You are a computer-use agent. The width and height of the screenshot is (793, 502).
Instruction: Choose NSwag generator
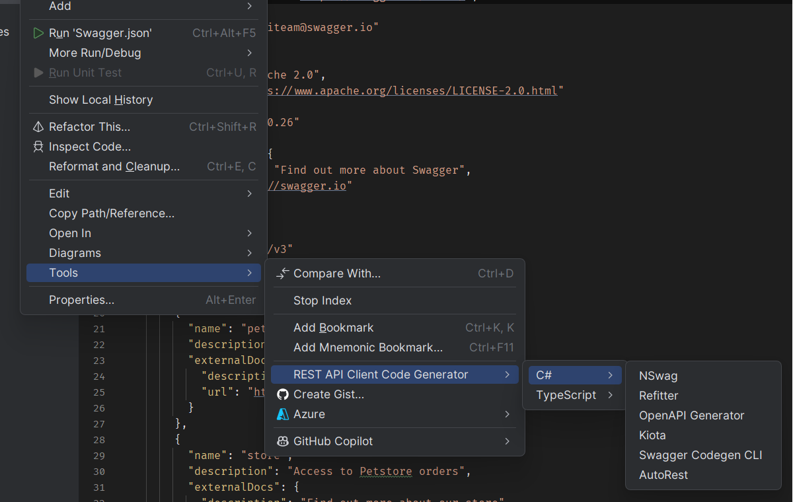tap(704, 376)
